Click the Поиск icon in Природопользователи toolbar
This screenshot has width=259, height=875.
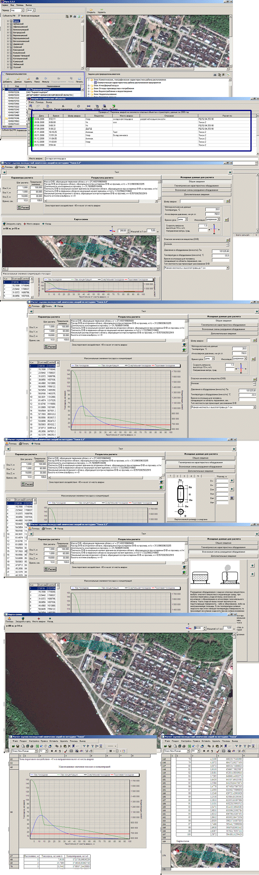[x=37, y=79]
